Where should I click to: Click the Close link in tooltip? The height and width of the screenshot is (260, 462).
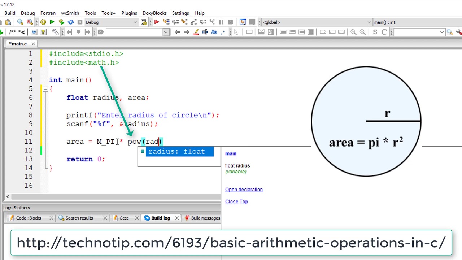click(x=231, y=201)
